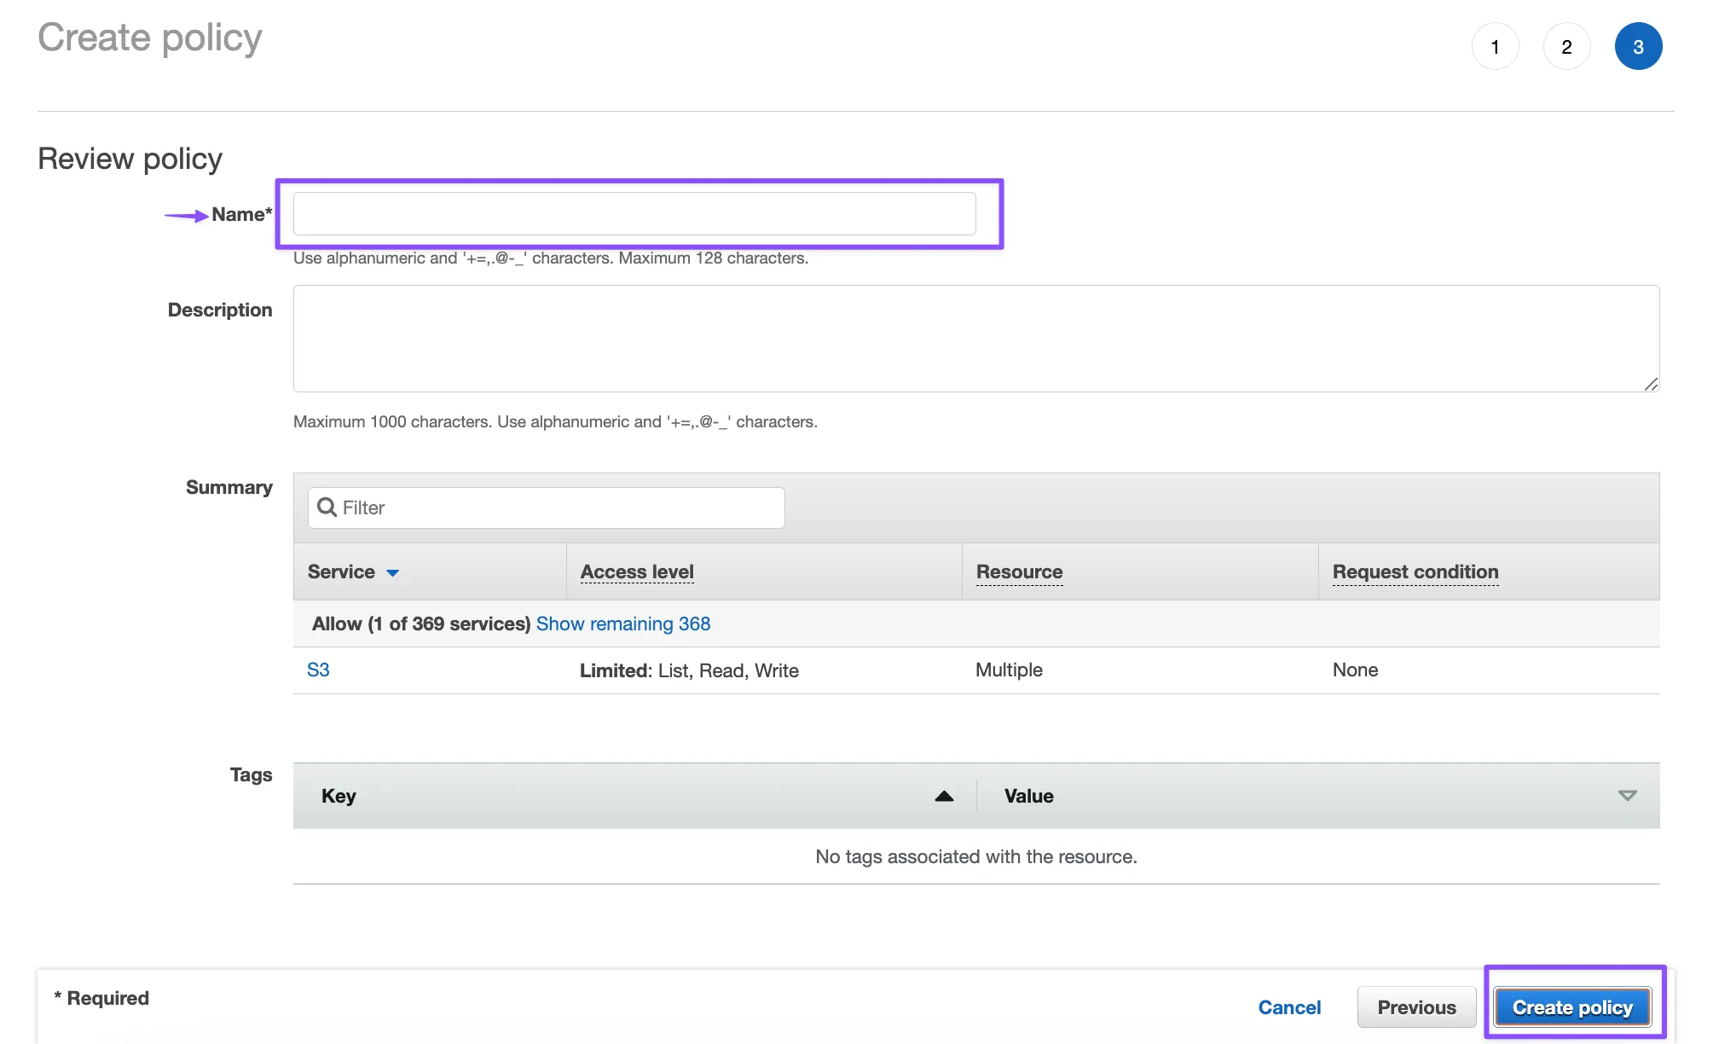Click into the policy Name field
This screenshot has height=1044, width=1719.
coord(634,213)
